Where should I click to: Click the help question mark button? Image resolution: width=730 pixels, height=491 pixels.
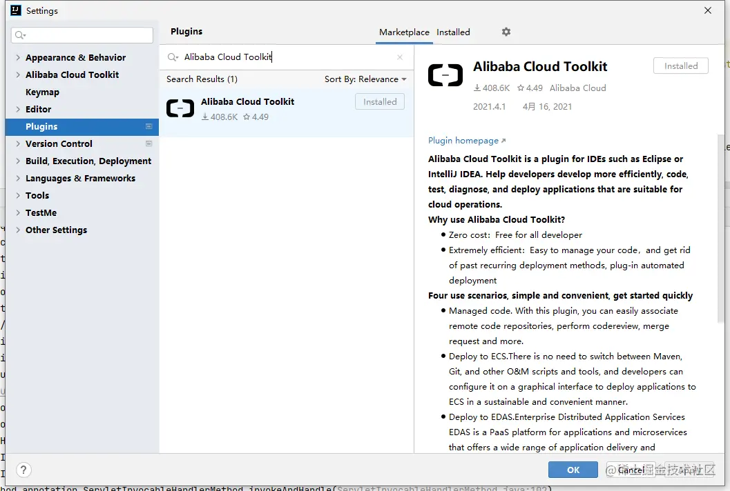click(23, 470)
